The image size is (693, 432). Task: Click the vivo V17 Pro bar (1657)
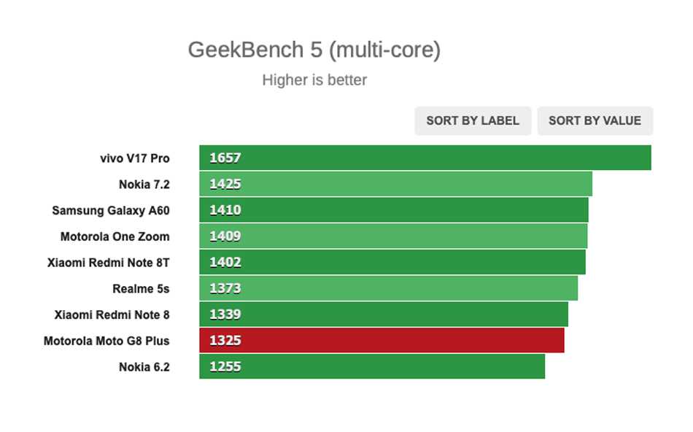pyautogui.click(x=425, y=158)
